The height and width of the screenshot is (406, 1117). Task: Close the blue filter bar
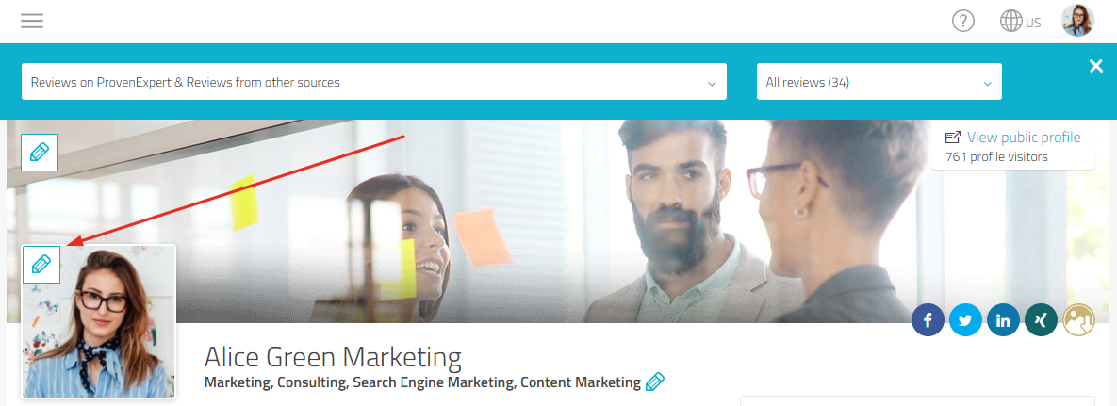tap(1095, 66)
